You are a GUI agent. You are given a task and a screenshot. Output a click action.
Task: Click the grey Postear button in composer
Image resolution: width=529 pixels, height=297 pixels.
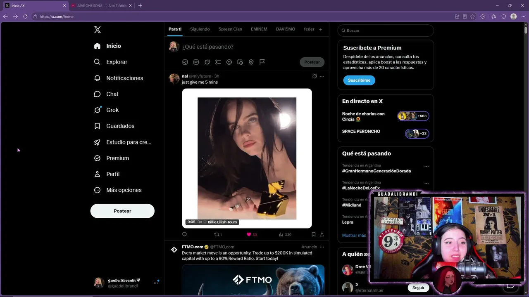click(x=312, y=62)
